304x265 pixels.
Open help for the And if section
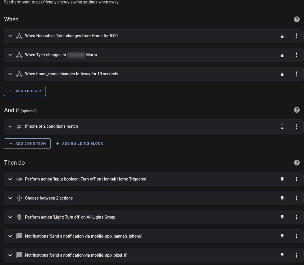click(297, 110)
